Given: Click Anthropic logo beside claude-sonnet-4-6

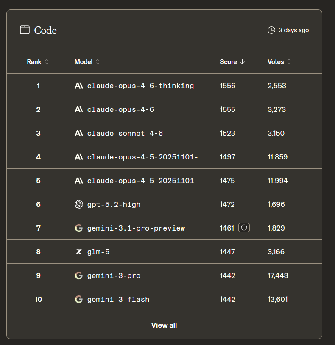Looking at the screenshot, I should tap(79, 133).
